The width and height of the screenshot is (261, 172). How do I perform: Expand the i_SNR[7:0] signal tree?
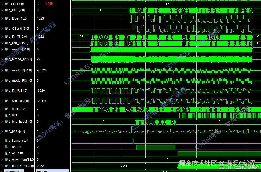pyautogui.click(x=2, y=4)
